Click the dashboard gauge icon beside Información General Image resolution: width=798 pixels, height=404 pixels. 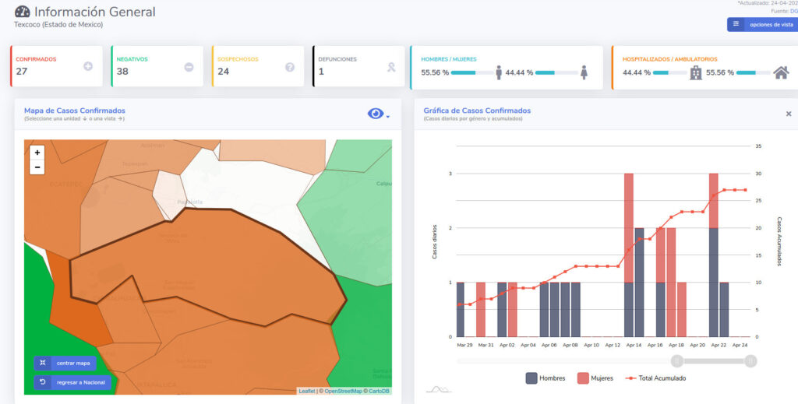[x=22, y=12]
